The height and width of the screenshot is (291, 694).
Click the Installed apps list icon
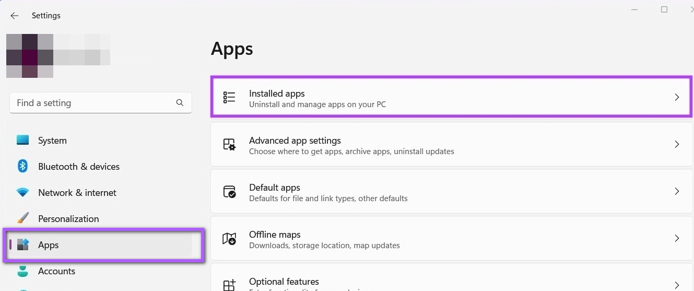[229, 97]
